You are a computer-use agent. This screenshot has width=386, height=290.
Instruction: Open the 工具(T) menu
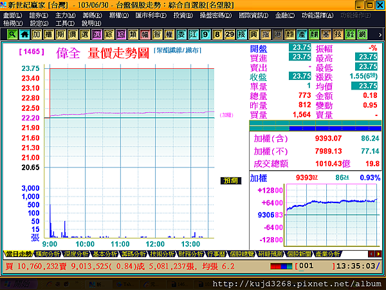(65, 23)
